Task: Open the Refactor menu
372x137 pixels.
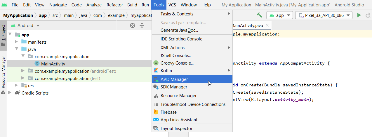Action: tap(115, 5)
